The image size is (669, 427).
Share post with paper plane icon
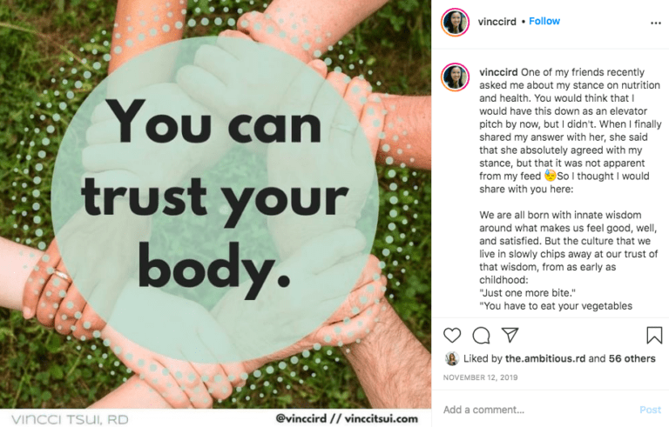tap(510, 335)
